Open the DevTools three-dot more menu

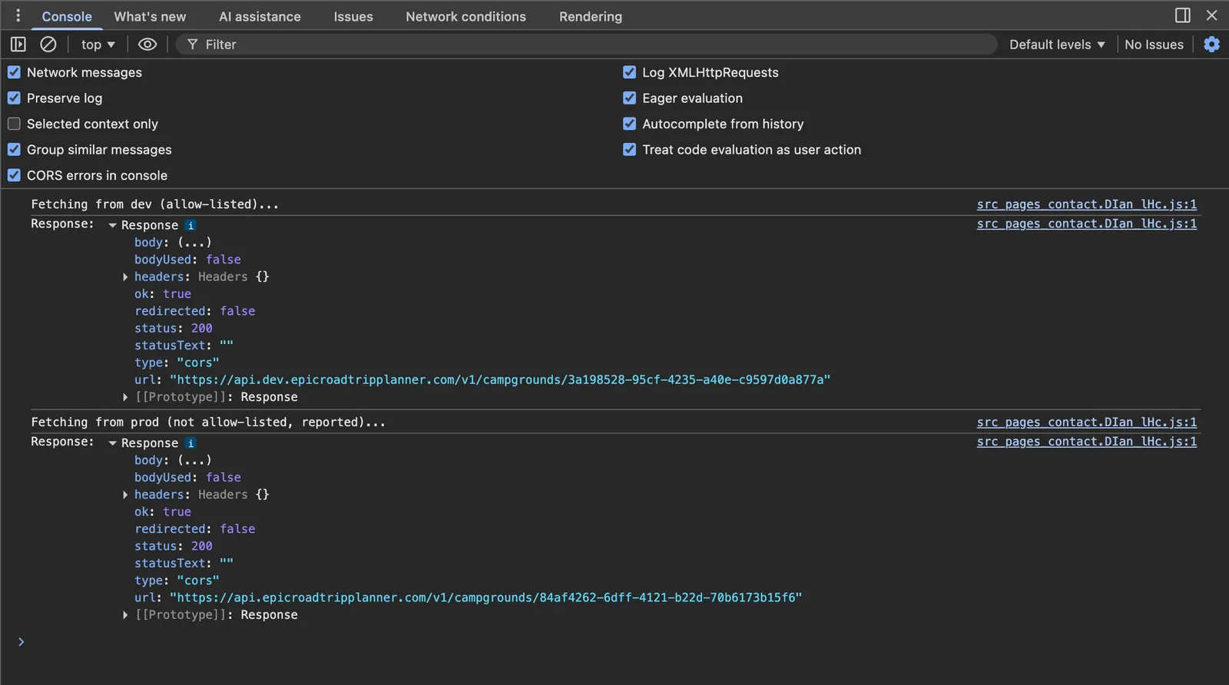(18, 15)
